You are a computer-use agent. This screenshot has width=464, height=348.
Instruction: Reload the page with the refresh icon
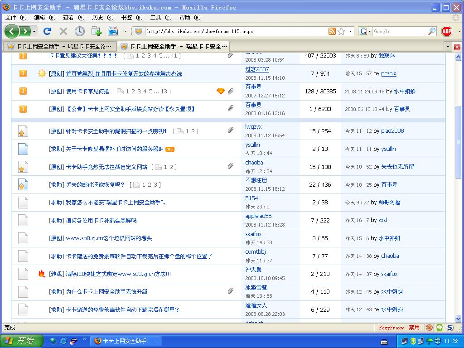pyautogui.click(x=47, y=31)
